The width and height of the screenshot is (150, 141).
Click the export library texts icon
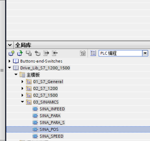point(46,53)
